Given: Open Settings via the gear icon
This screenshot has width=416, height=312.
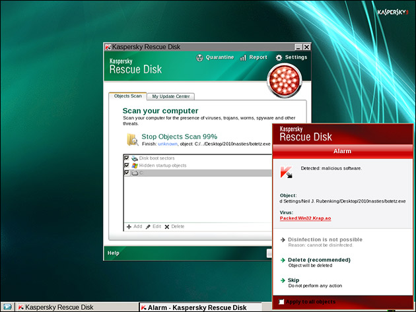Looking at the screenshot, I should 279,57.
